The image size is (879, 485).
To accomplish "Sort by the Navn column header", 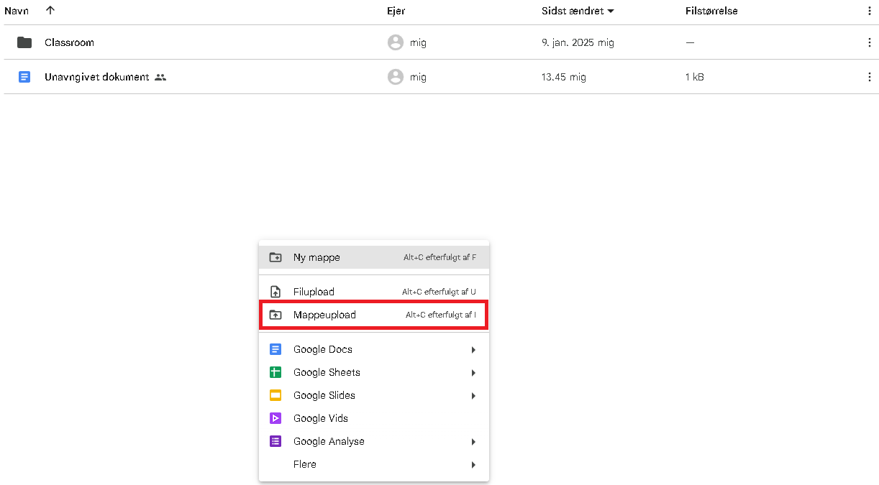I will point(17,11).
